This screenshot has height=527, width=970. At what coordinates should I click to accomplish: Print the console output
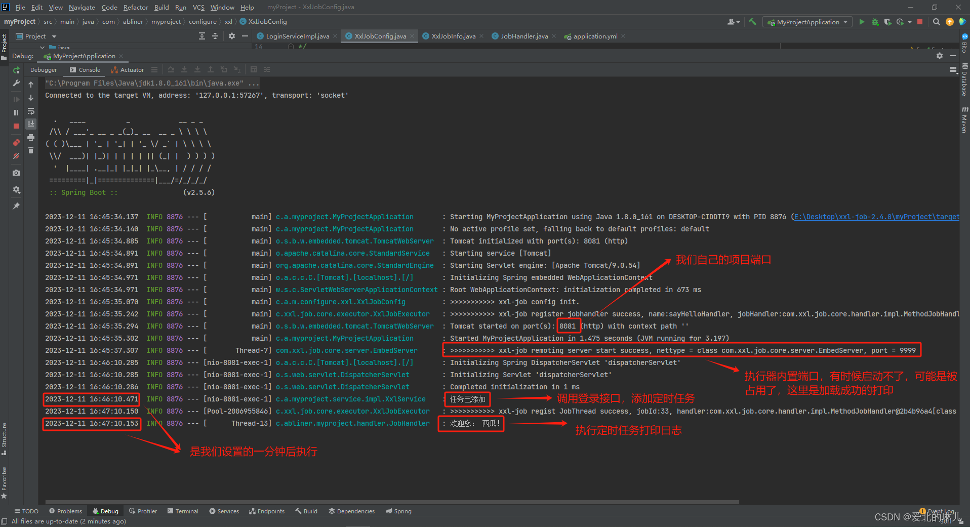click(31, 137)
